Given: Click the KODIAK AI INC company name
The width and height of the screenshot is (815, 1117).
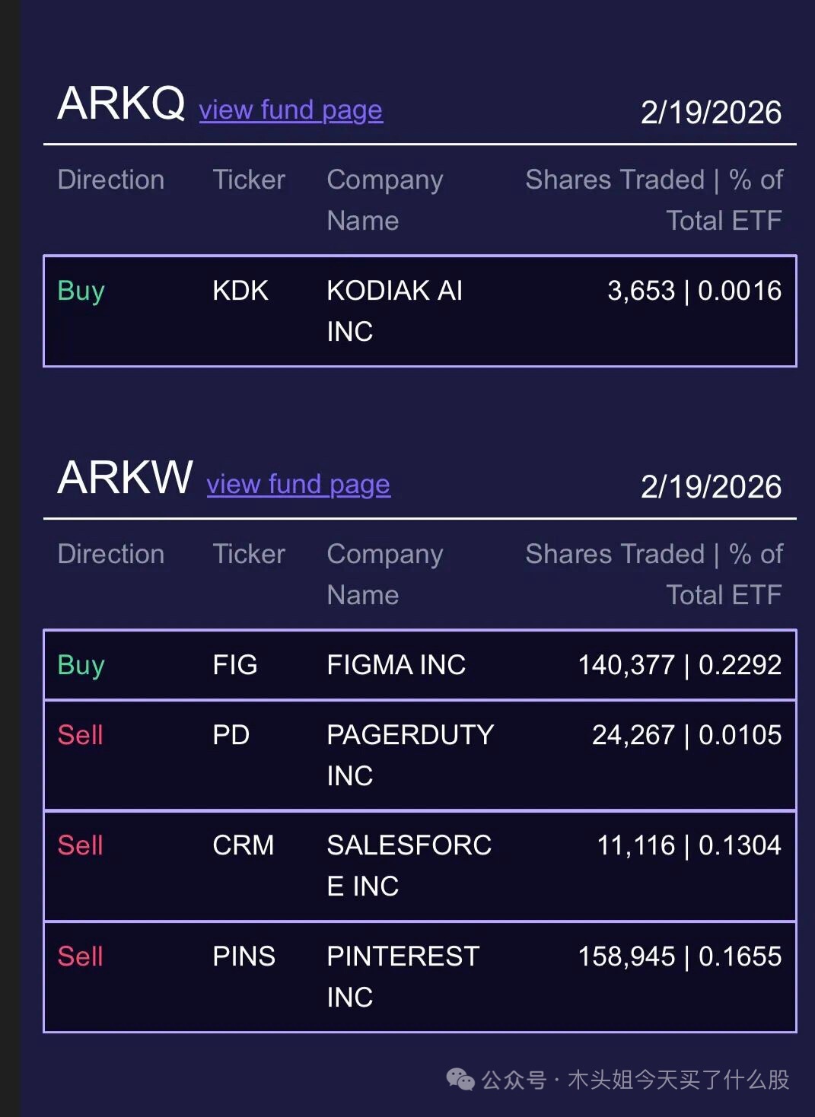Looking at the screenshot, I should coord(394,310).
